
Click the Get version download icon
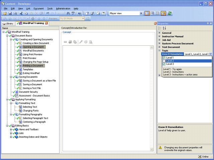click(98, 13)
